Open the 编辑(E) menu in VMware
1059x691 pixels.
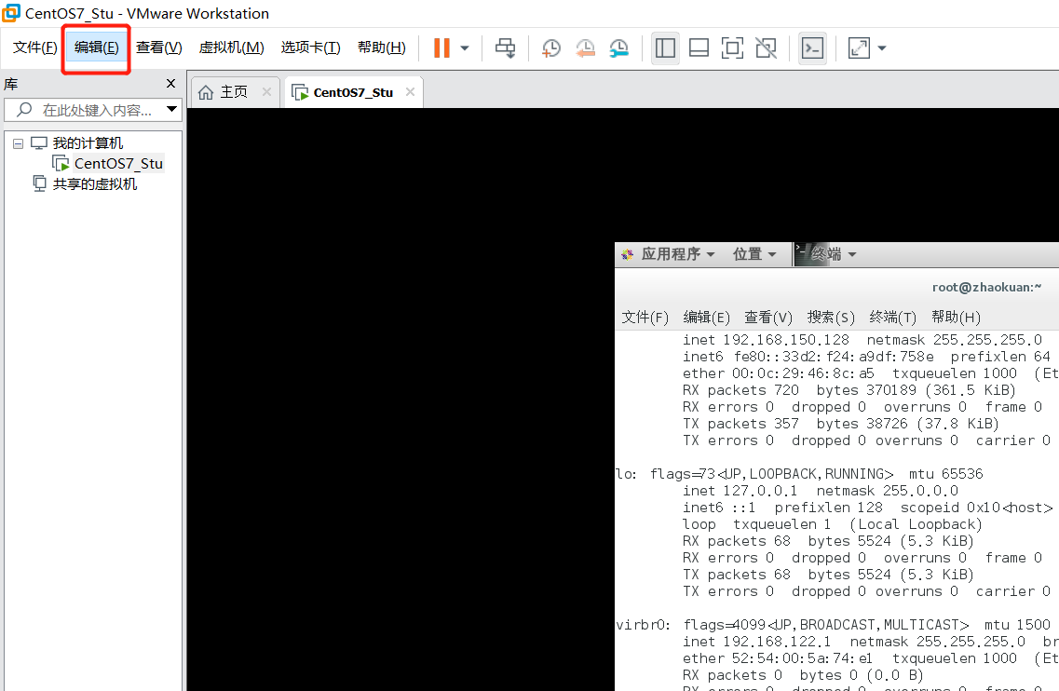pos(97,47)
